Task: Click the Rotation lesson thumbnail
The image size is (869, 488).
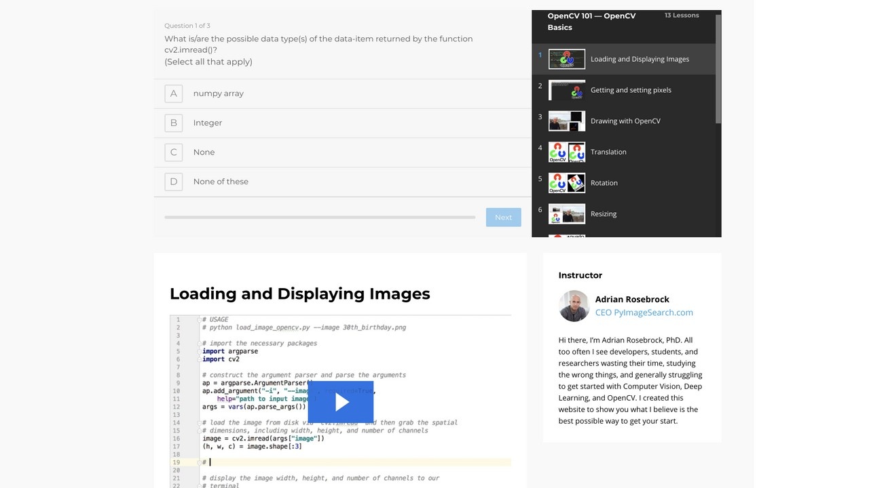Action: click(566, 183)
